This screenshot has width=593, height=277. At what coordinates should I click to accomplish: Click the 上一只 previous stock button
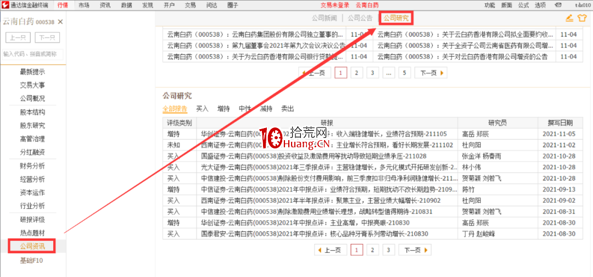18,38
